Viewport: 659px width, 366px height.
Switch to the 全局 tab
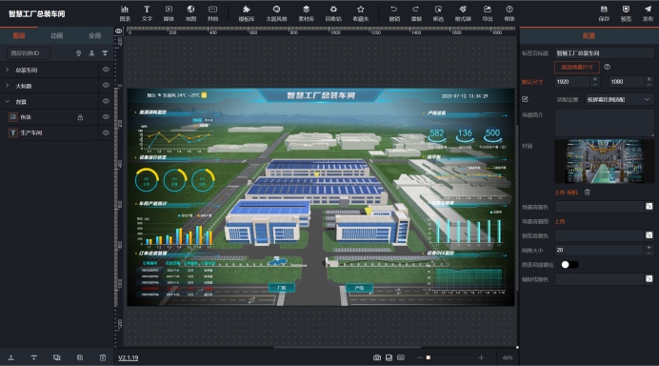94,36
